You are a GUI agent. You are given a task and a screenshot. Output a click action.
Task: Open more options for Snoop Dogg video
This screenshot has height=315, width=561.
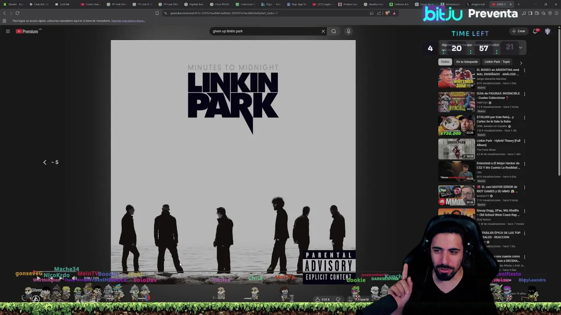(524, 211)
